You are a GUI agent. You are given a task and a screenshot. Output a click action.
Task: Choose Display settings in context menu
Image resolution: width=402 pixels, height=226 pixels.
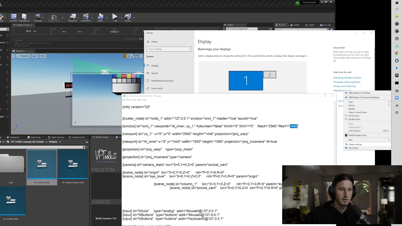pos(367,144)
